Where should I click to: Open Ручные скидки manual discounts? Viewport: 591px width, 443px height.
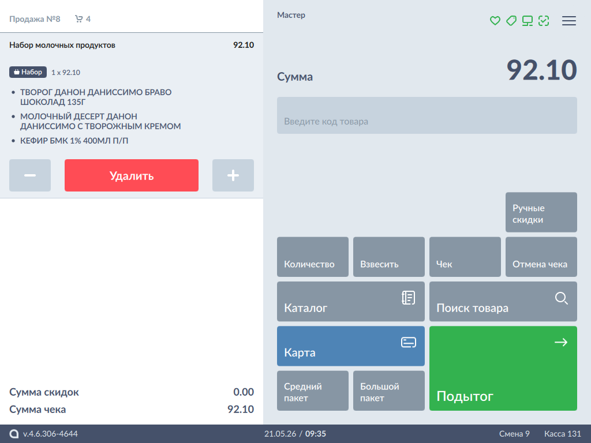pyautogui.click(x=541, y=212)
